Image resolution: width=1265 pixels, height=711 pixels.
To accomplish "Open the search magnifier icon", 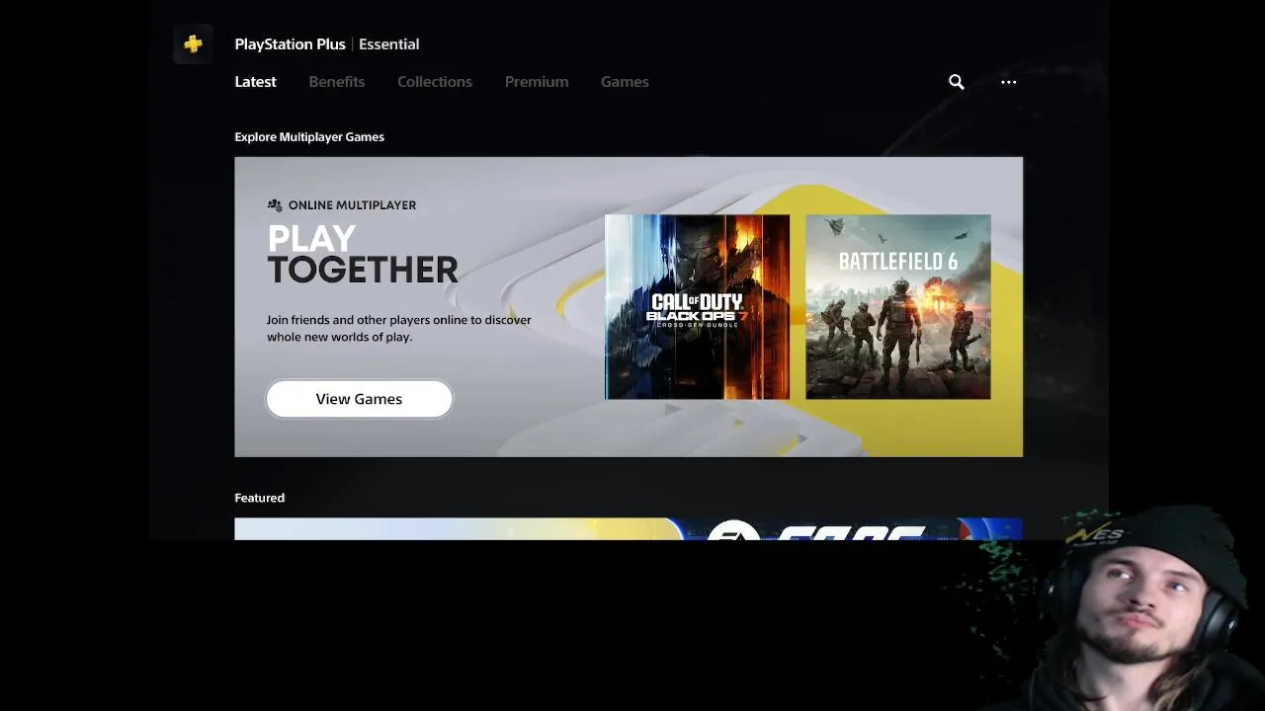I will pyautogui.click(x=956, y=82).
